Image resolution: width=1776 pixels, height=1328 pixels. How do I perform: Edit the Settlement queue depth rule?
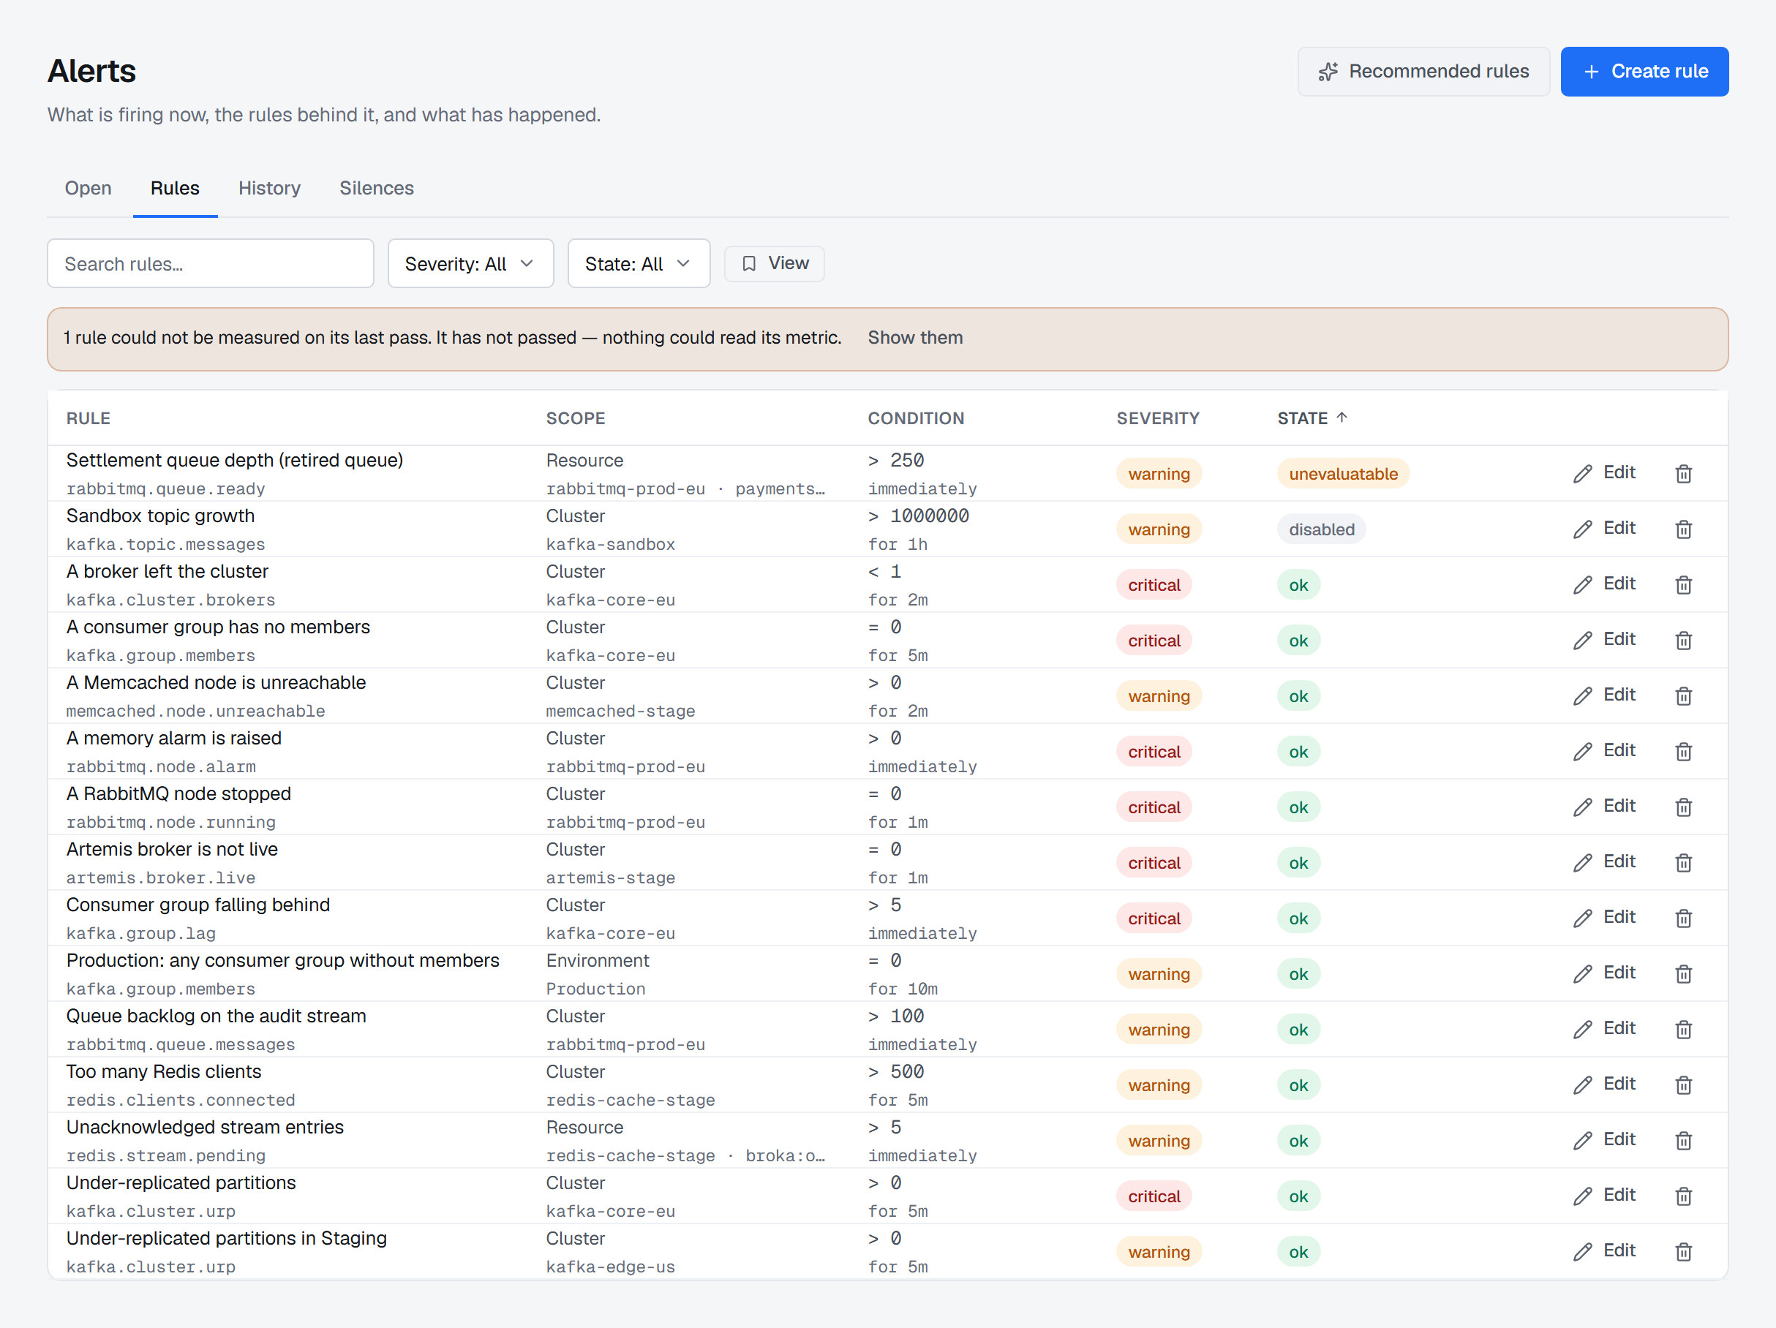(x=1603, y=473)
